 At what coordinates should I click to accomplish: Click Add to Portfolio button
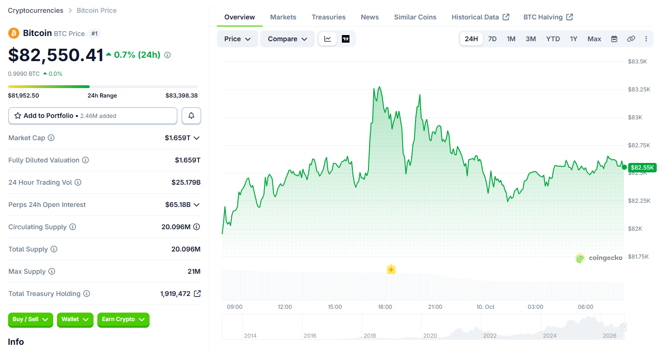(x=93, y=116)
